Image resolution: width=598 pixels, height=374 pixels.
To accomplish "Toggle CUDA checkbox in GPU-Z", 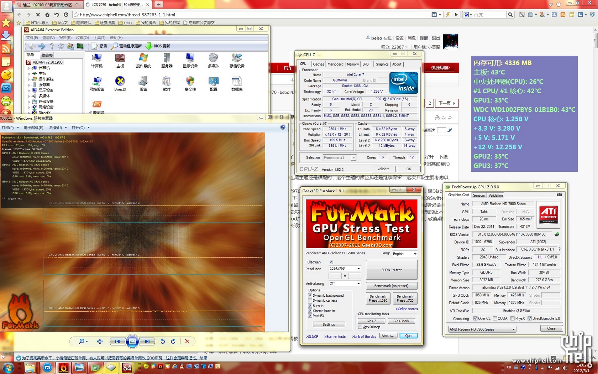I will coord(495,318).
